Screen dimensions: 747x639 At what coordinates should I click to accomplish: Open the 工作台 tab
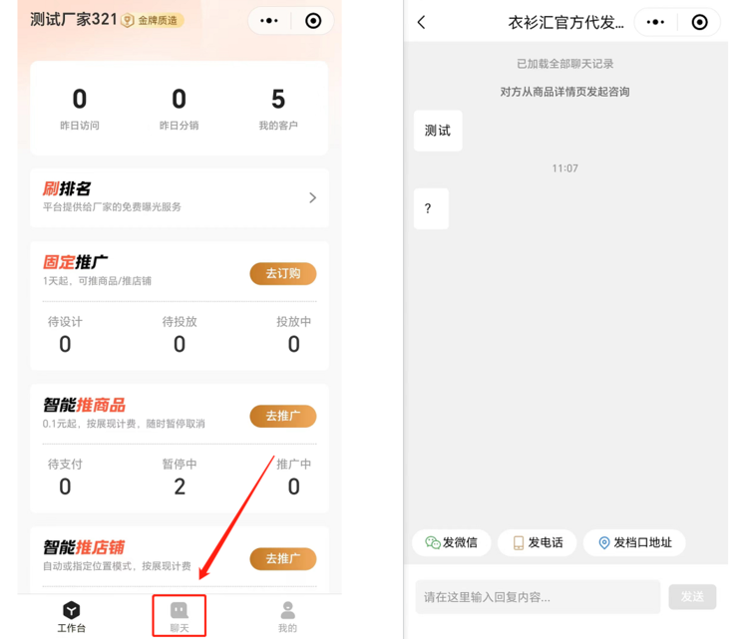click(72, 617)
